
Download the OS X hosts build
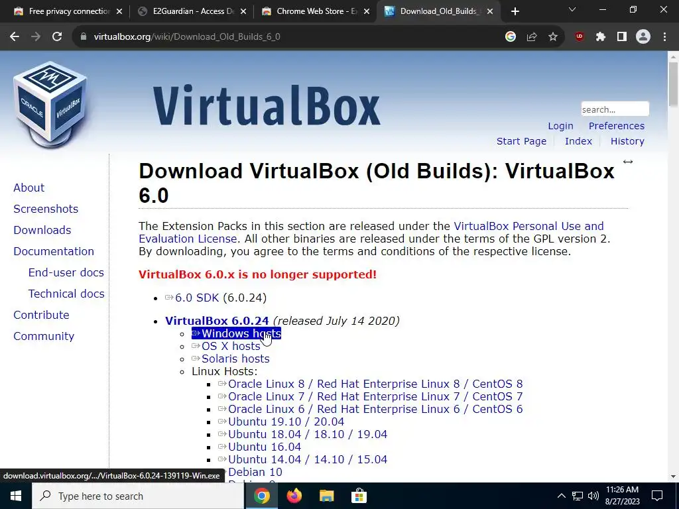pyautogui.click(x=226, y=346)
